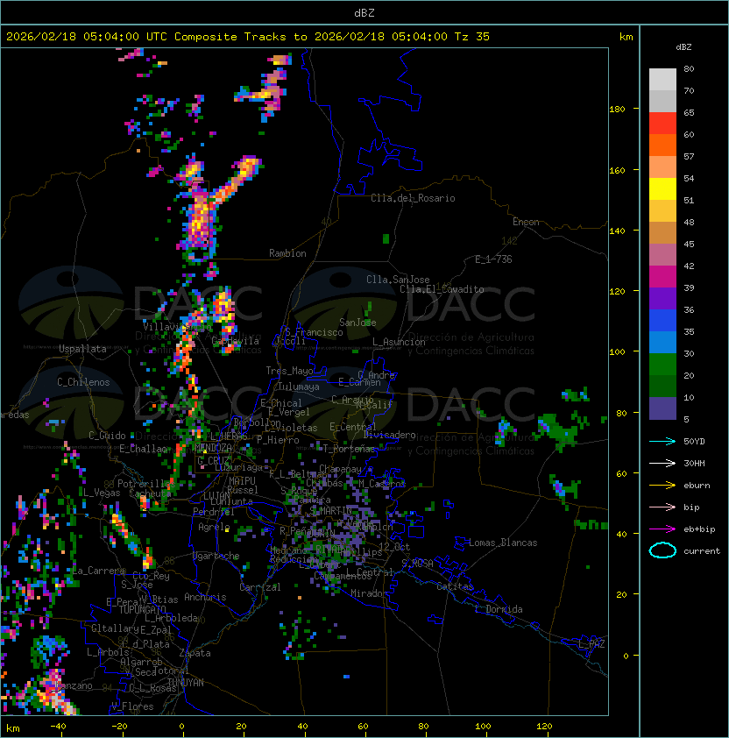This screenshot has width=729, height=738.
Task: Click the '180' tick on vertical axis
Action: (617, 110)
